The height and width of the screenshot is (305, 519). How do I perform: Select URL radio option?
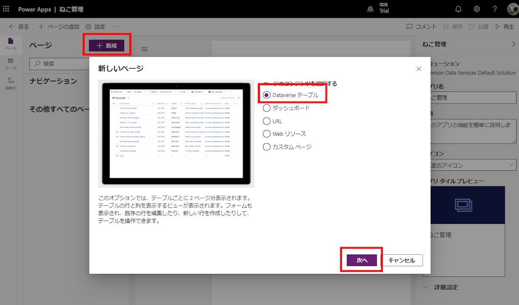pos(272,121)
